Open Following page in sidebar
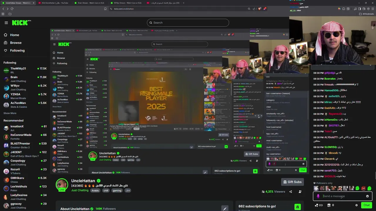This screenshot has width=376, height=211. (x=14, y=50)
